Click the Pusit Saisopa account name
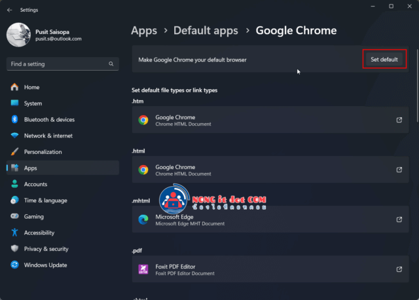 52,32
